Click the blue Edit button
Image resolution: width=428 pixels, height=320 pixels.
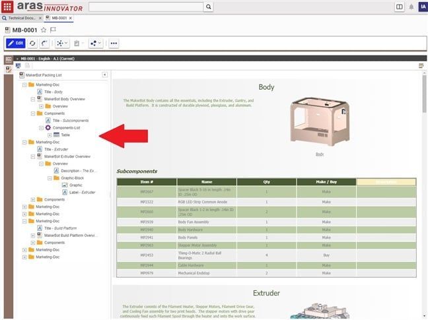click(x=15, y=43)
